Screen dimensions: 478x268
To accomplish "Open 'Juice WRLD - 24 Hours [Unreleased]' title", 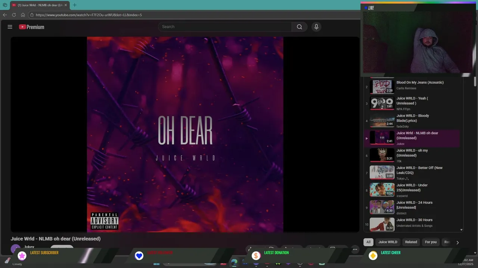I will [x=415, y=205].
